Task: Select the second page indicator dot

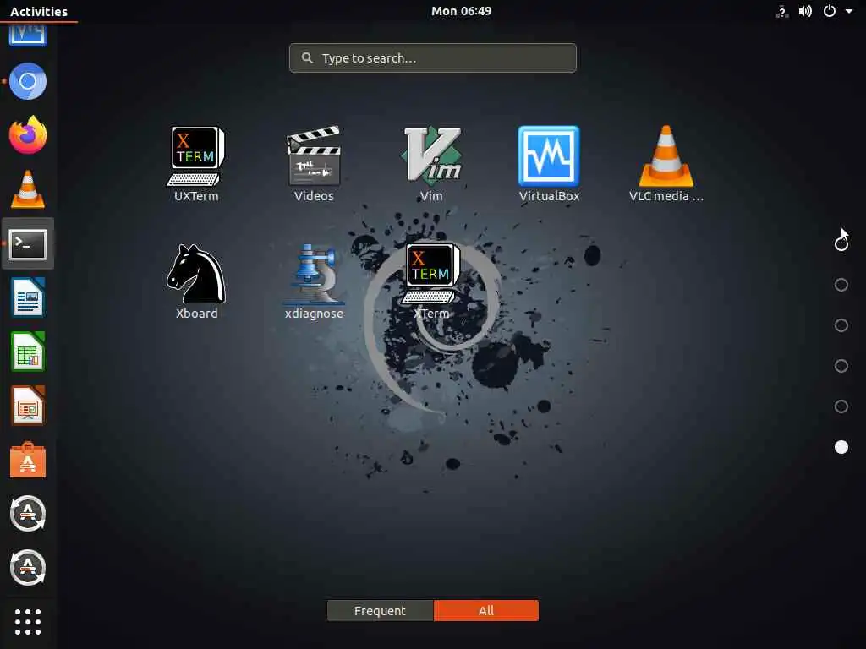Action: point(841,285)
